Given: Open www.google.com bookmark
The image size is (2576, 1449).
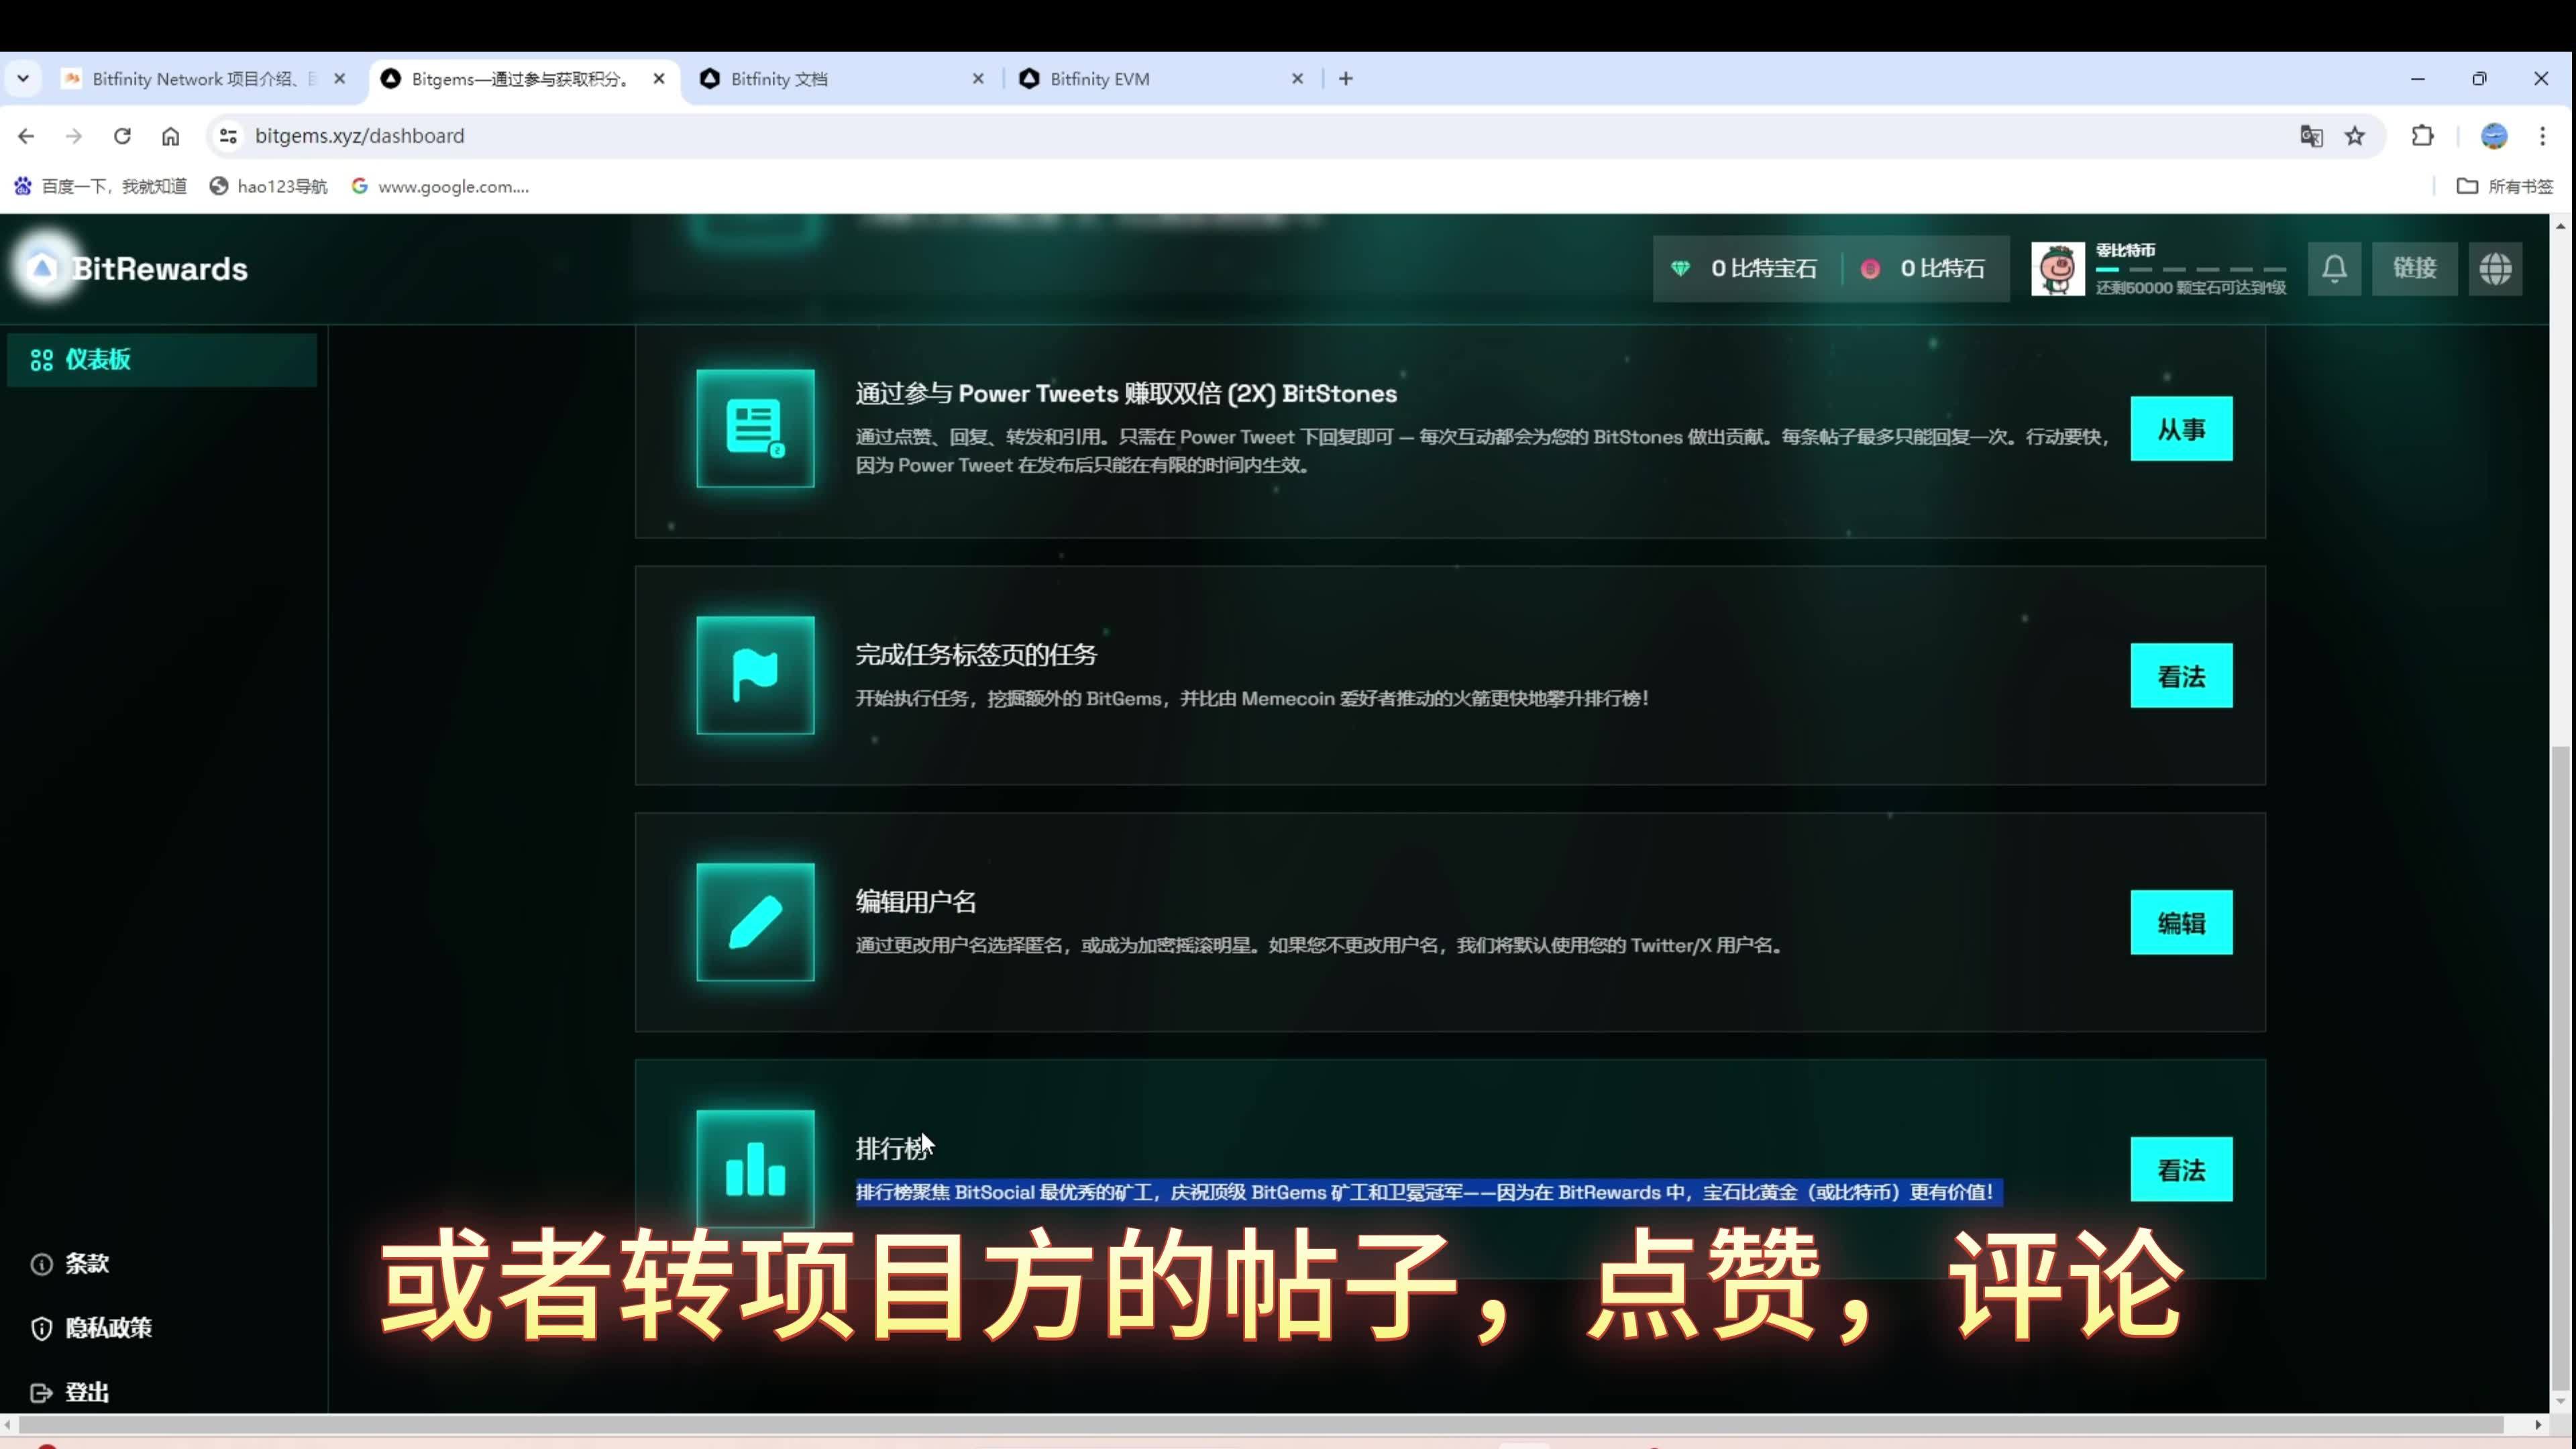Looking at the screenshot, I should point(441,186).
